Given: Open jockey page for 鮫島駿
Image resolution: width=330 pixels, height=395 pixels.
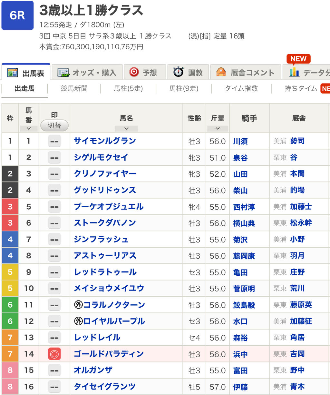Looking at the screenshot, I should point(244,305).
